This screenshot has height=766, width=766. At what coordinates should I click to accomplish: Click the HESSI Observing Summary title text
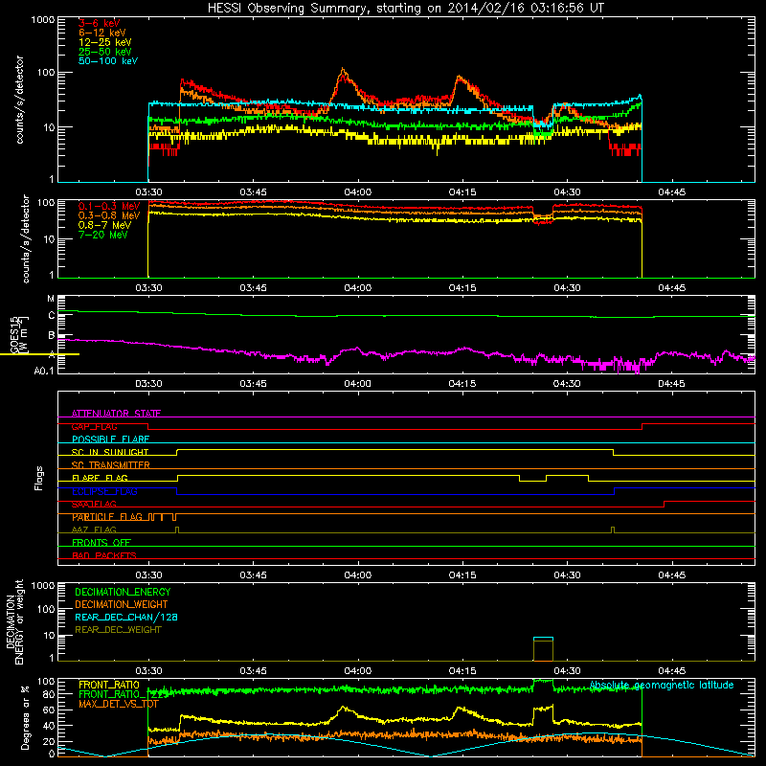click(406, 9)
